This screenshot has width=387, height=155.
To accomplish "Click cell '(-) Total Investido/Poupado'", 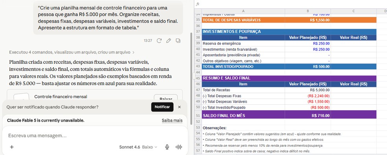I will coord(243,107).
